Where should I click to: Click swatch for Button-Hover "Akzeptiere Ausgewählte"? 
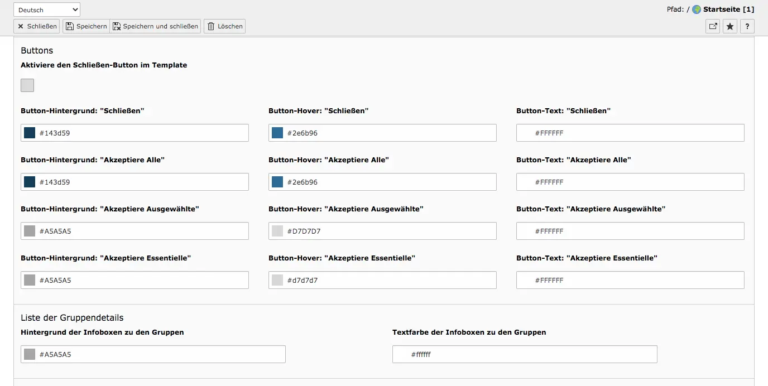coord(277,231)
